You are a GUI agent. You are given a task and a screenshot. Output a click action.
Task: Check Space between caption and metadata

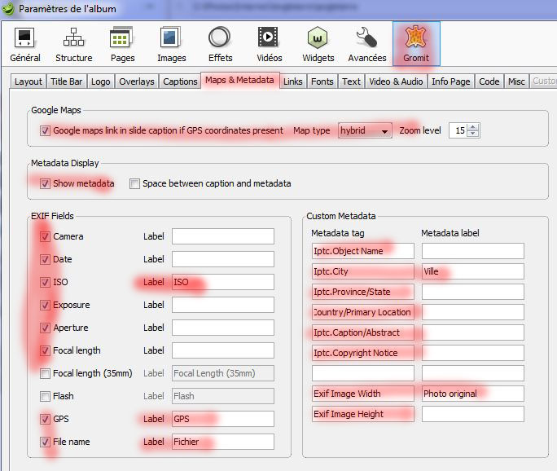click(x=134, y=183)
